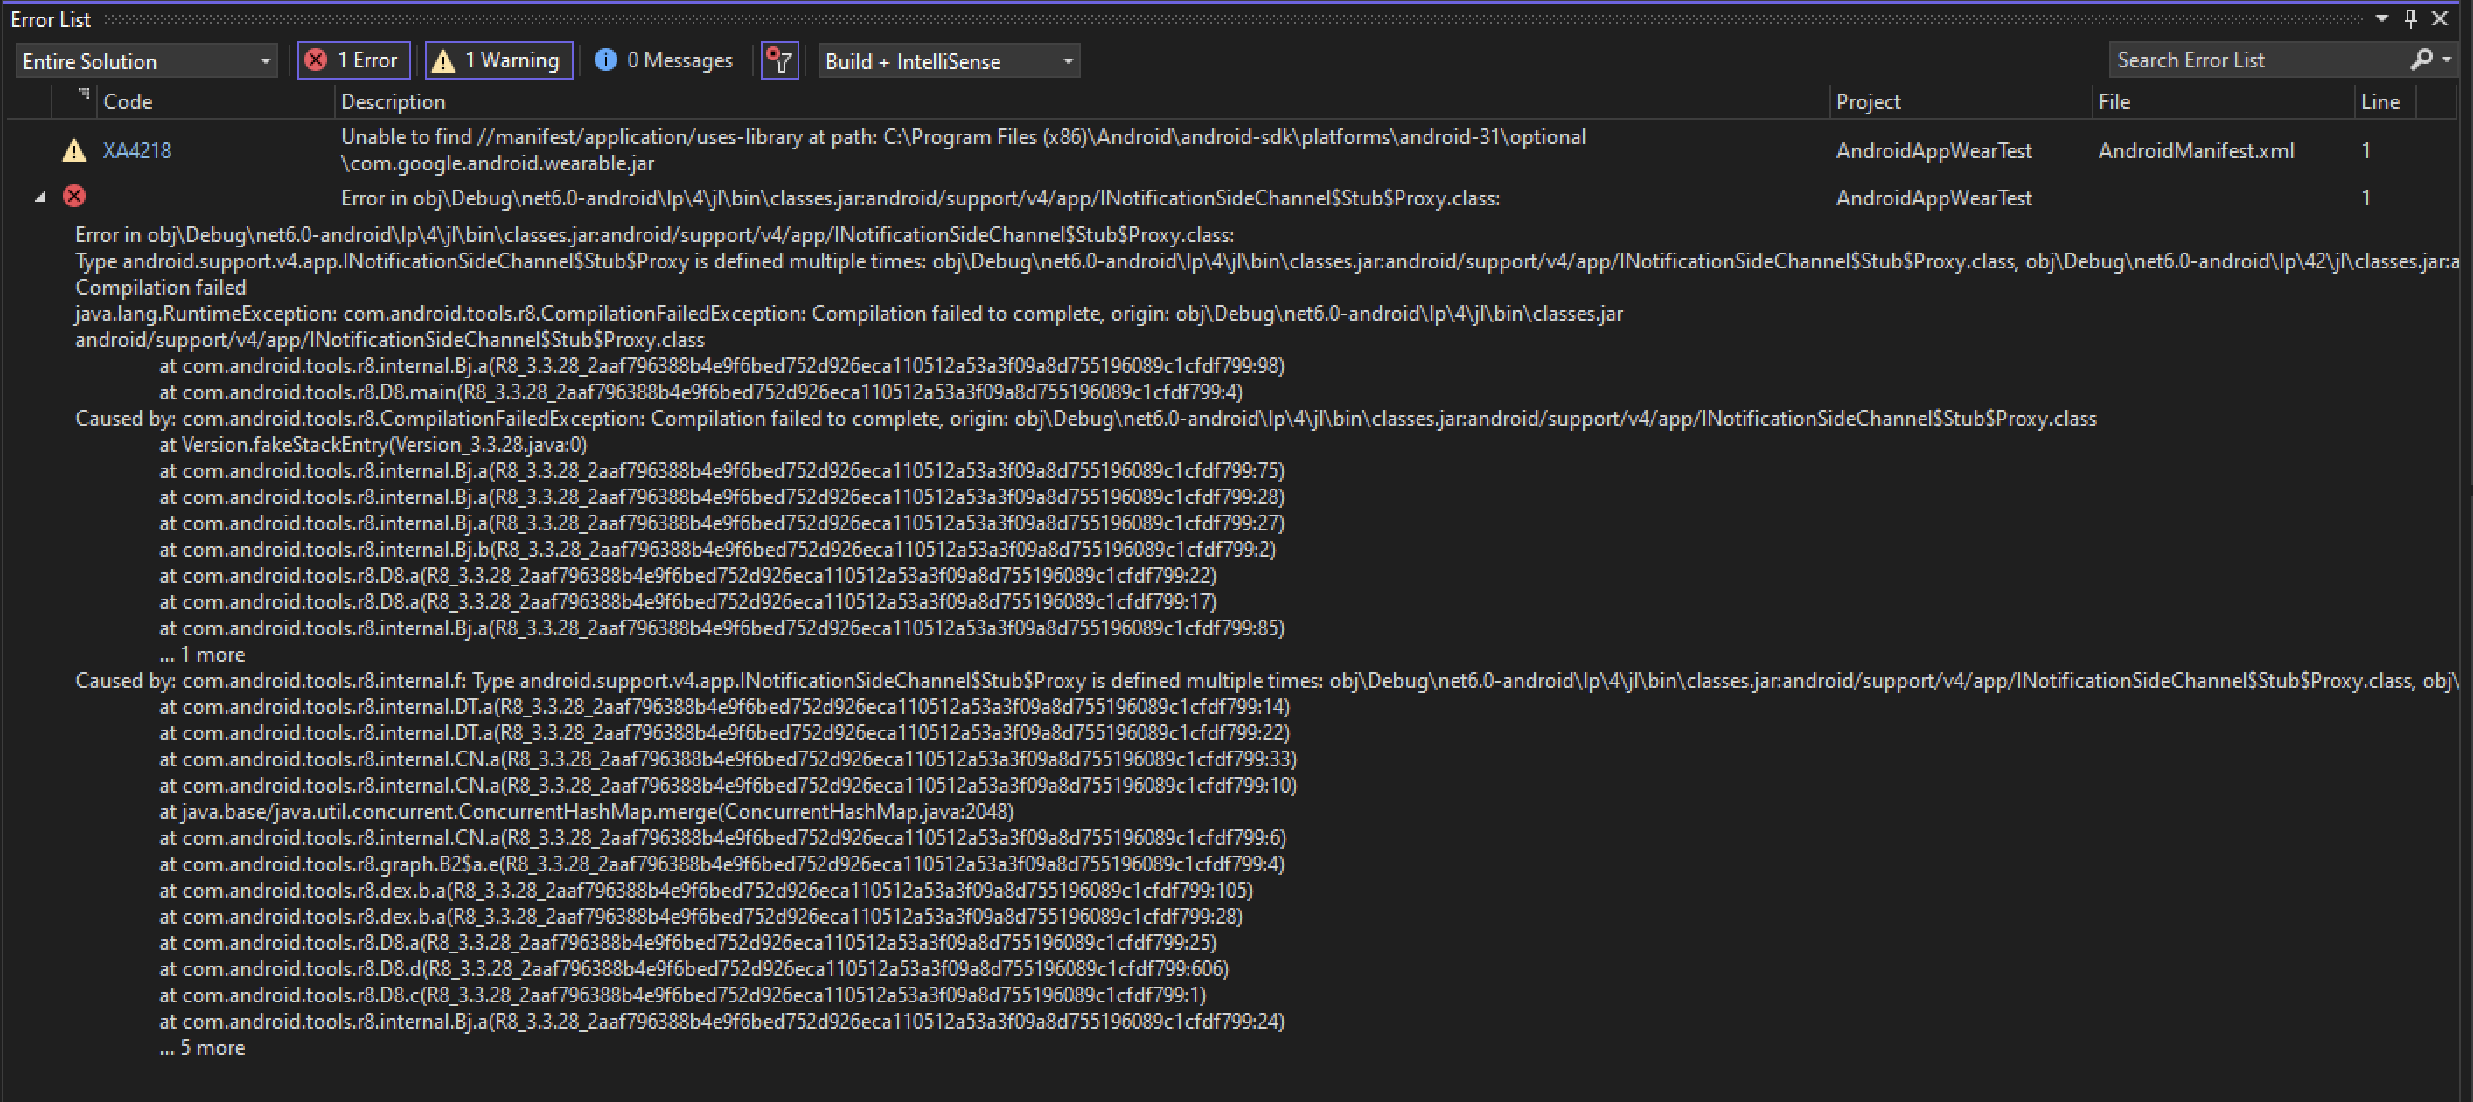Sort by the Code column header
The height and width of the screenshot is (1102, 2473).
click(128, 101)
